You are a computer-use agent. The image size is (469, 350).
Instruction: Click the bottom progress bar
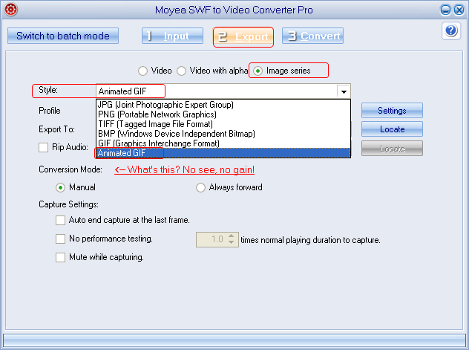pos(234,341)
